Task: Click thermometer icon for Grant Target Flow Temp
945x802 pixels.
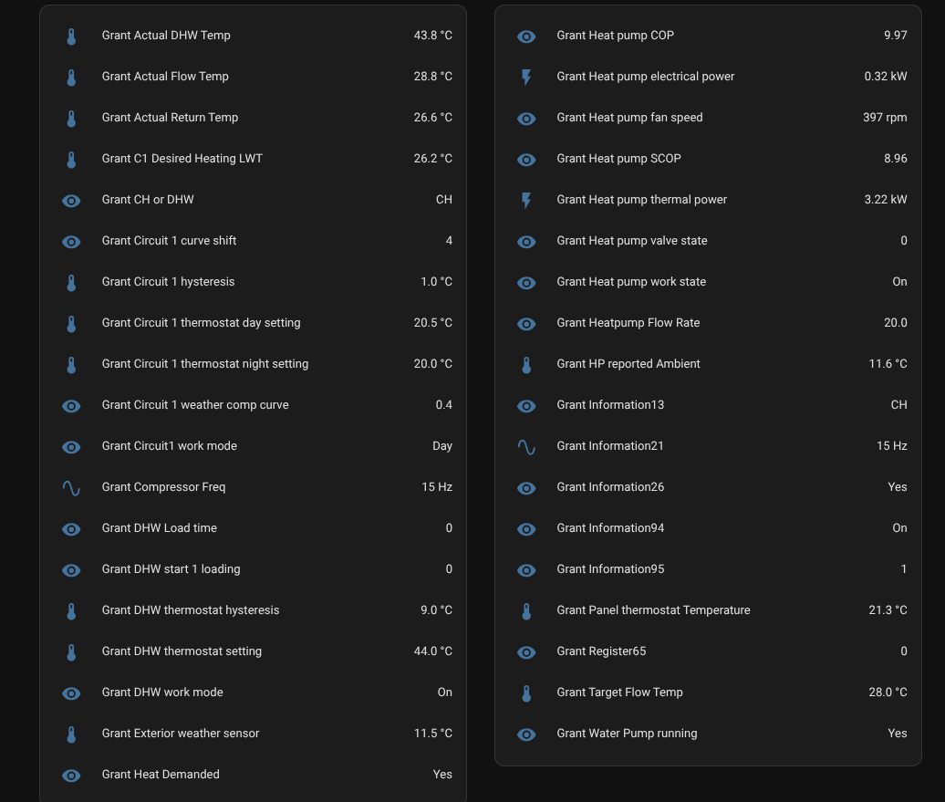Action: coord(526,693)
